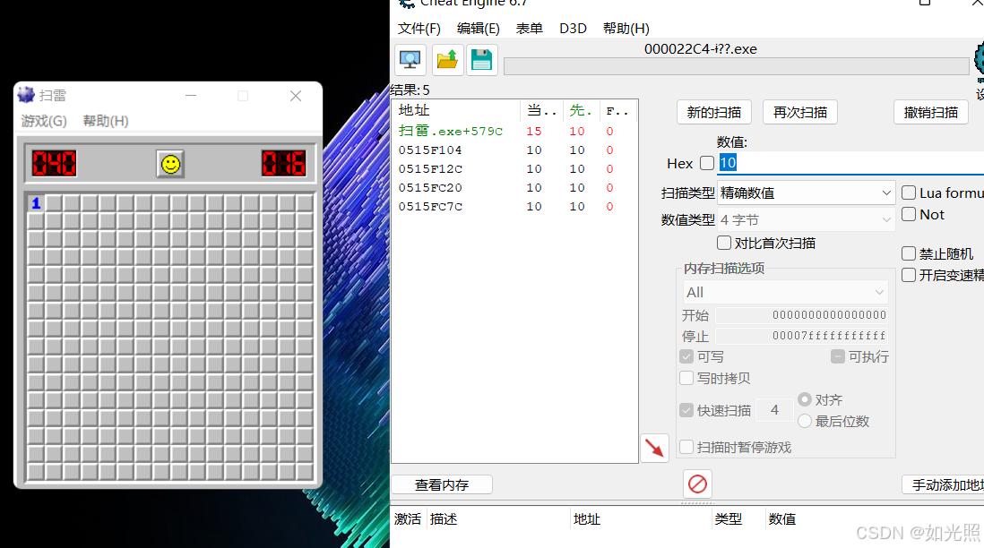
Task: Click the Minesweeper title bar mine icon
Action: pyautogui.click(x=26, y=95)
